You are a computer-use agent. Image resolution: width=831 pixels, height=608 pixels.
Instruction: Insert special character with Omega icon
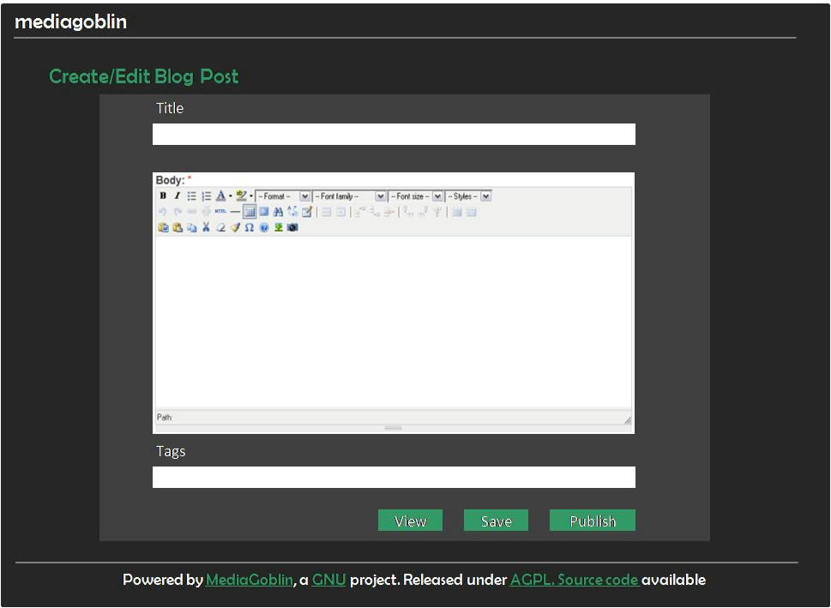[x=249, y=227]
